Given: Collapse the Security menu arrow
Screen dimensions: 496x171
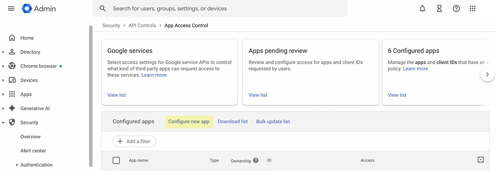Looking at the screenshot, I should pos(3,122).
